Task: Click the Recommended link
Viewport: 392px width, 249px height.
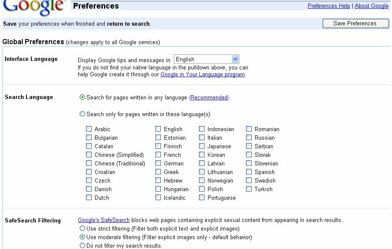Action: pyautogui.click(x=209, y=98)
